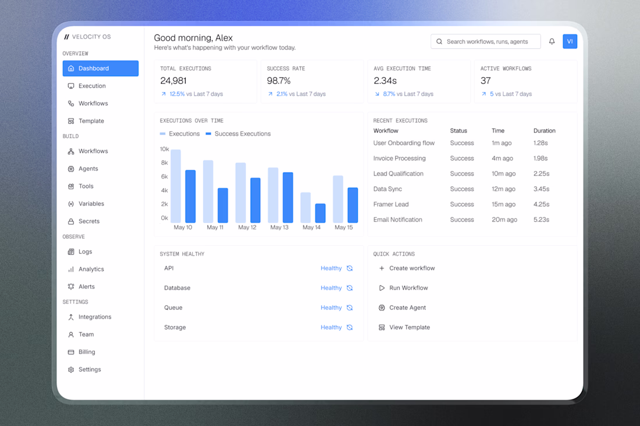Viewport: 640px width, 426px height.
Task: Click the Duration column header
Action: tap(544, 131)
